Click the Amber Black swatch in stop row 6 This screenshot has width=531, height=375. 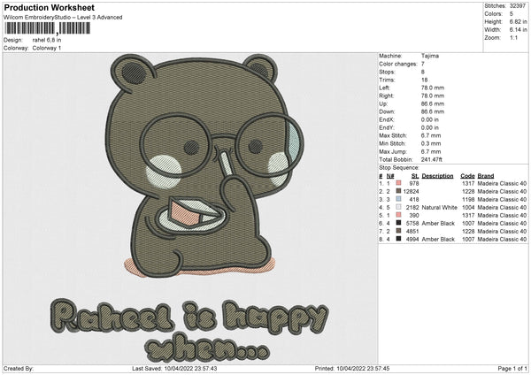(x=398, y=223)
